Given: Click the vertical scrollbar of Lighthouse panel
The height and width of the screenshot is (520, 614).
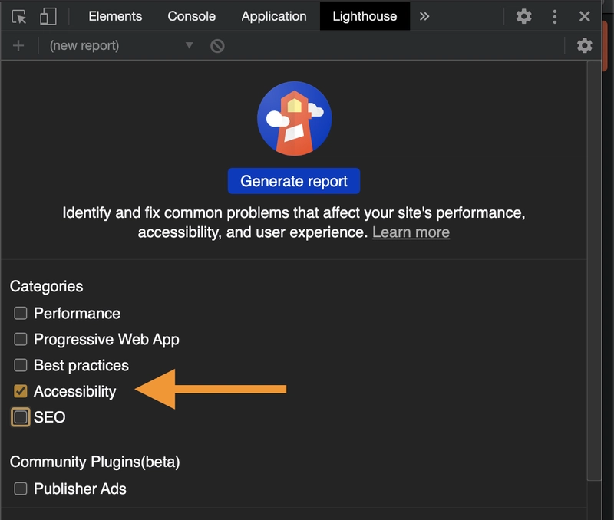Looking at the screenshot, I should click(593, 268).
